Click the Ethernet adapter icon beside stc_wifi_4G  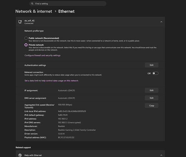(20, 22)
